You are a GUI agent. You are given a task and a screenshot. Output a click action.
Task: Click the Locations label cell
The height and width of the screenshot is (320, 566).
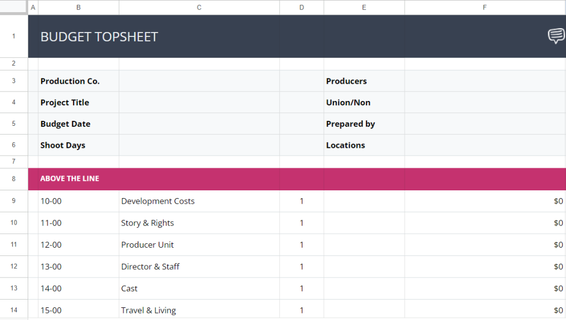(x=364, y=145)
